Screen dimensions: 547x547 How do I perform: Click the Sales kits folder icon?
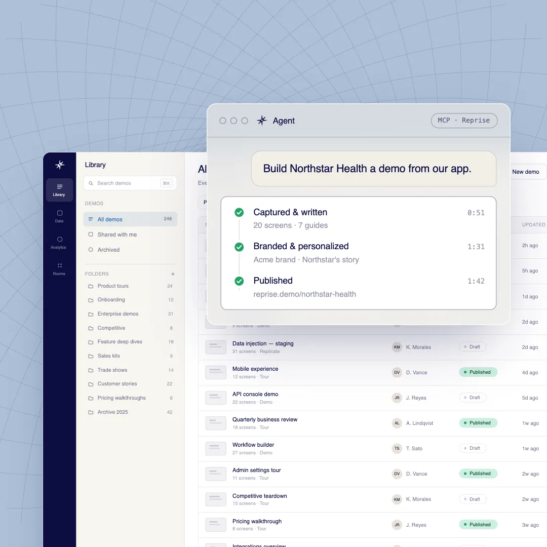click(x=91, y=356)
